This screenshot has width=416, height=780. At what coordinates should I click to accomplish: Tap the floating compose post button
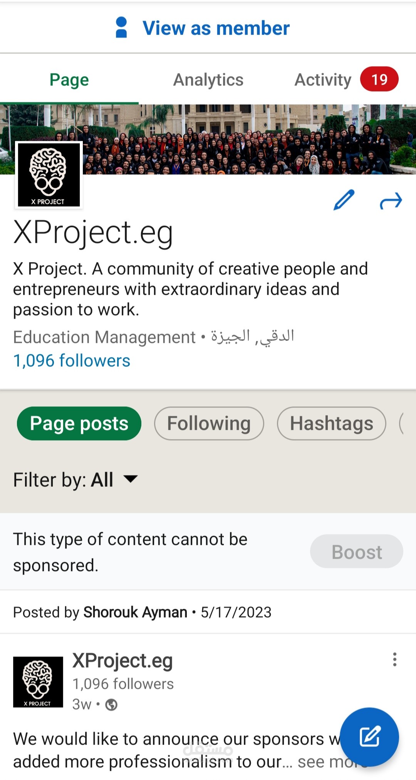[x=369, y=737]
